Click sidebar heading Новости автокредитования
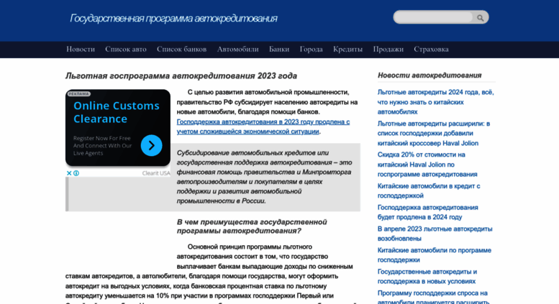 430,75
